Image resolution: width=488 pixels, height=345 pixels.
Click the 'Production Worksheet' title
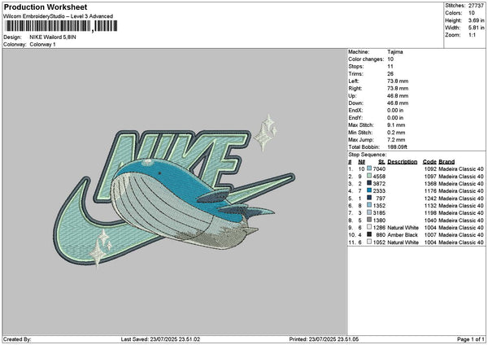(x=46, y=7)
